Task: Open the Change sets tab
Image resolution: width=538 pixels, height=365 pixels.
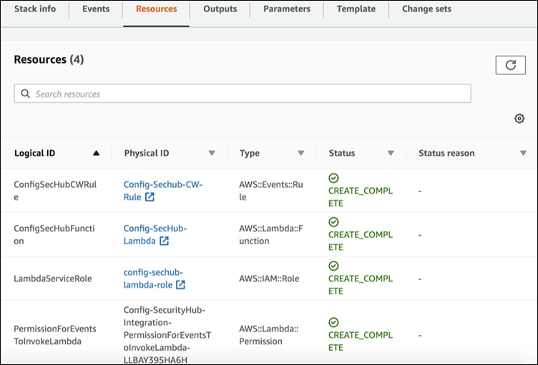Action: point(427,9)
